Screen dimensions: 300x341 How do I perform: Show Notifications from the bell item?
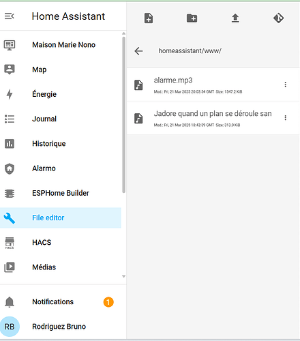[x=61, y=302]
